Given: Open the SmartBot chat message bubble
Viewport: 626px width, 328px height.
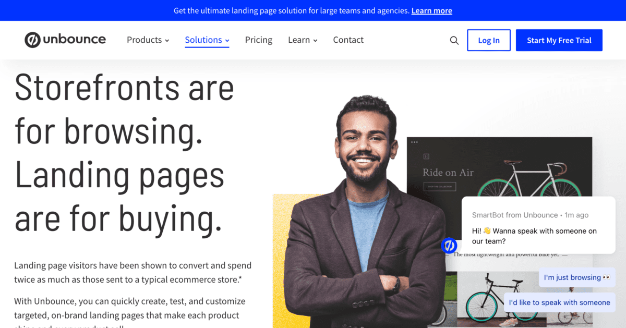Looking at the screenshot, I should pos(538,225).
